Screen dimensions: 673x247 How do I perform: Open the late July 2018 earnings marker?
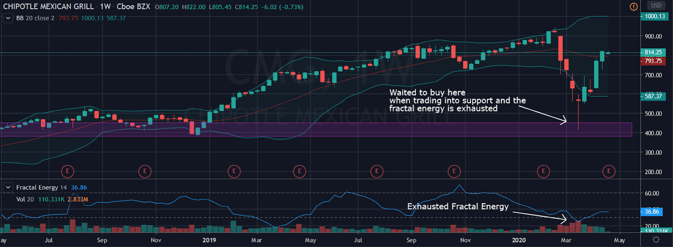point(67,171)
